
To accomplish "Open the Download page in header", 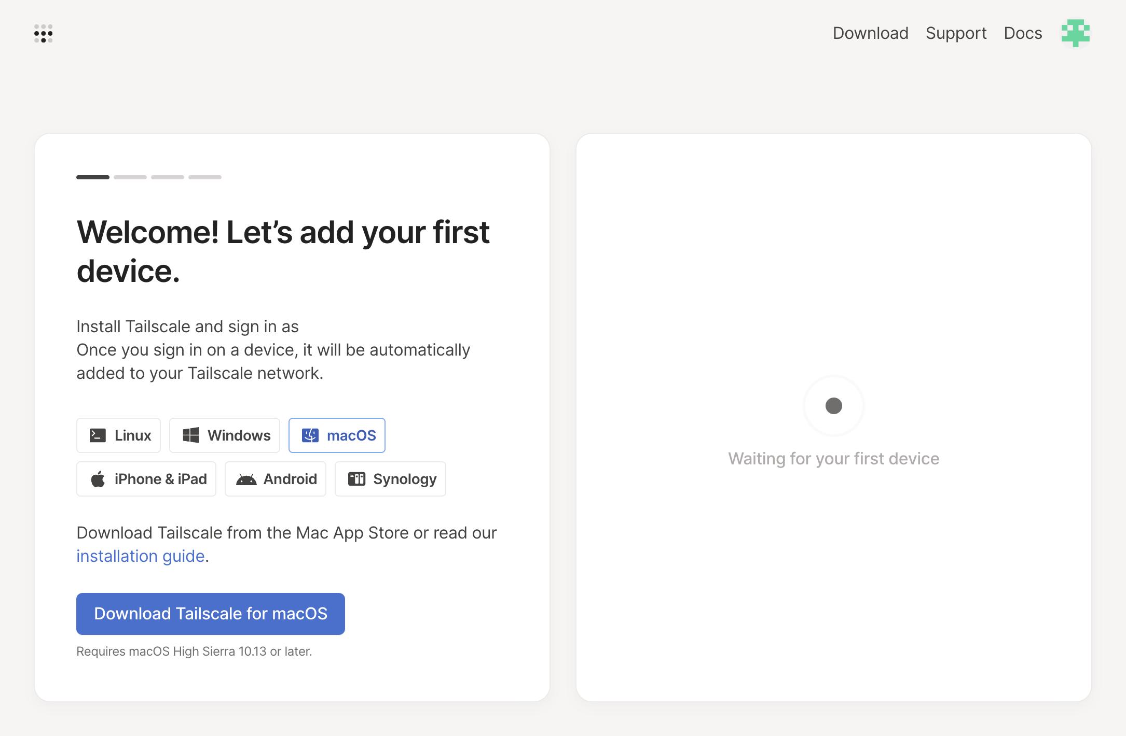I will tap(870, 33).
